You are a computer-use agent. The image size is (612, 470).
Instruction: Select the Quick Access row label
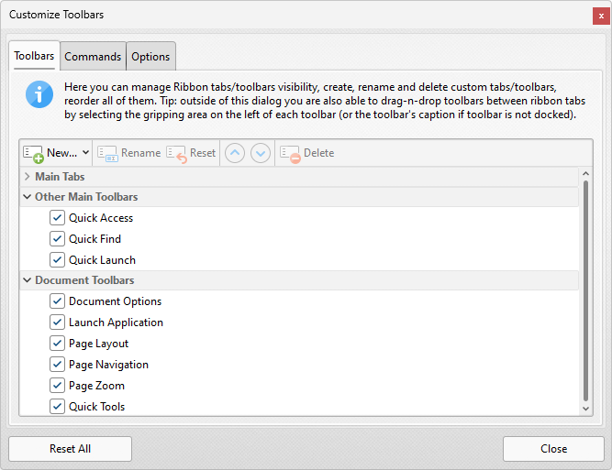point(101,218)
